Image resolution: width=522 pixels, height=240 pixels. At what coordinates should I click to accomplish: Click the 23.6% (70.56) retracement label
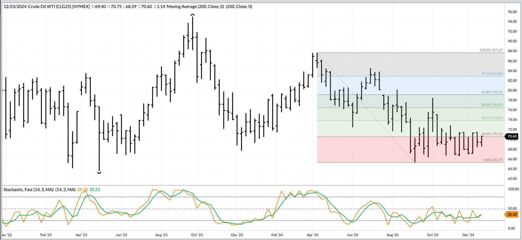[492, 134]
